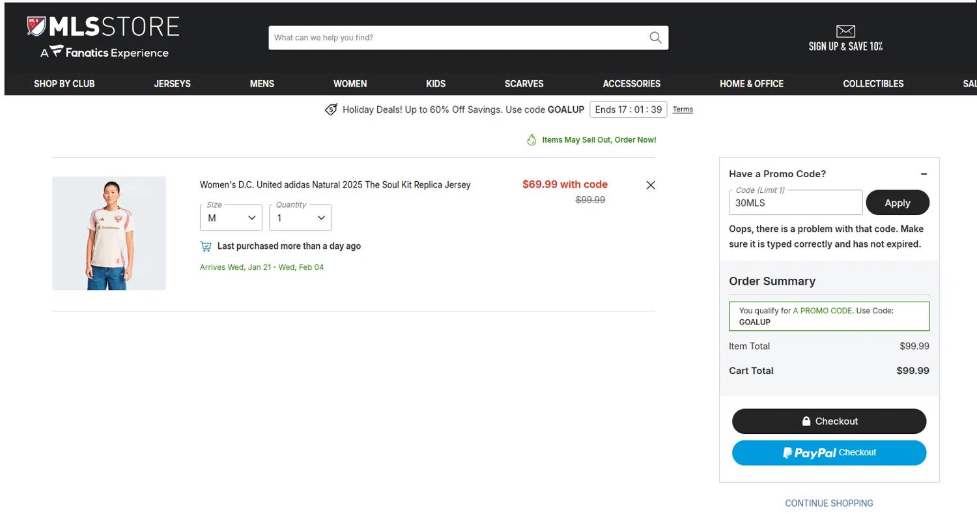Viewport: 977px width, 514px height.
Task: Click the Items May Sell Out text
Action: coord(599,140)
